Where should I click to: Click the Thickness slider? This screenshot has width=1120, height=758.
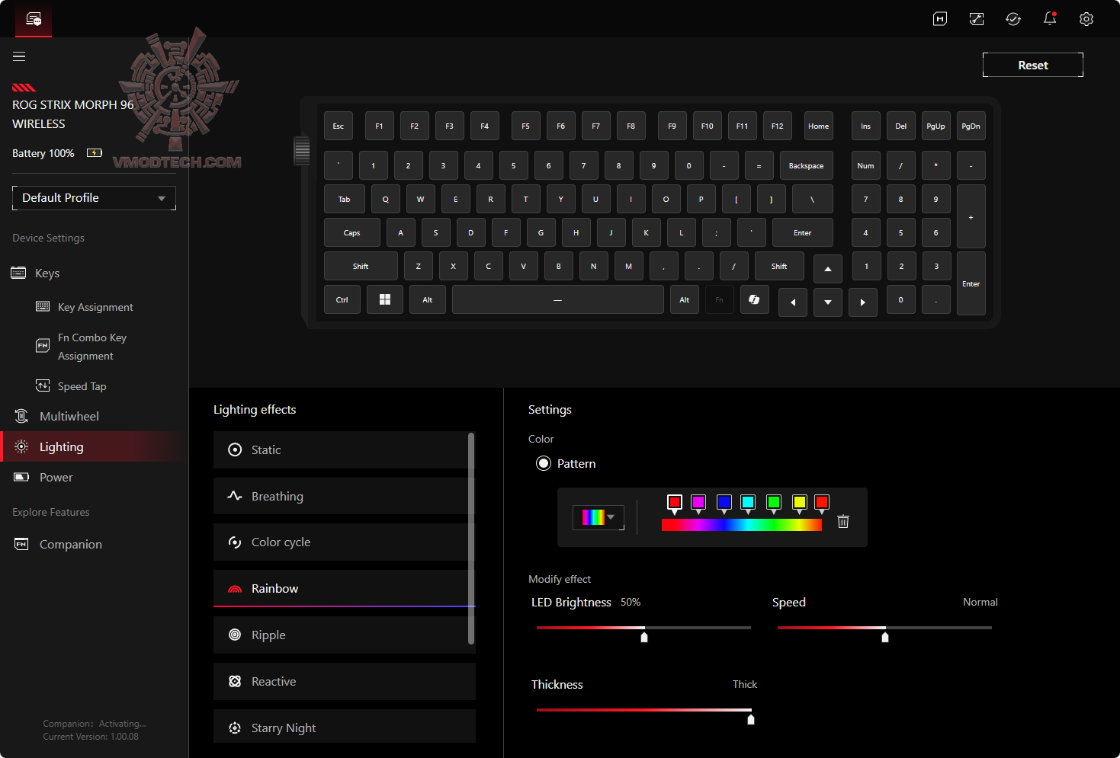643,710
